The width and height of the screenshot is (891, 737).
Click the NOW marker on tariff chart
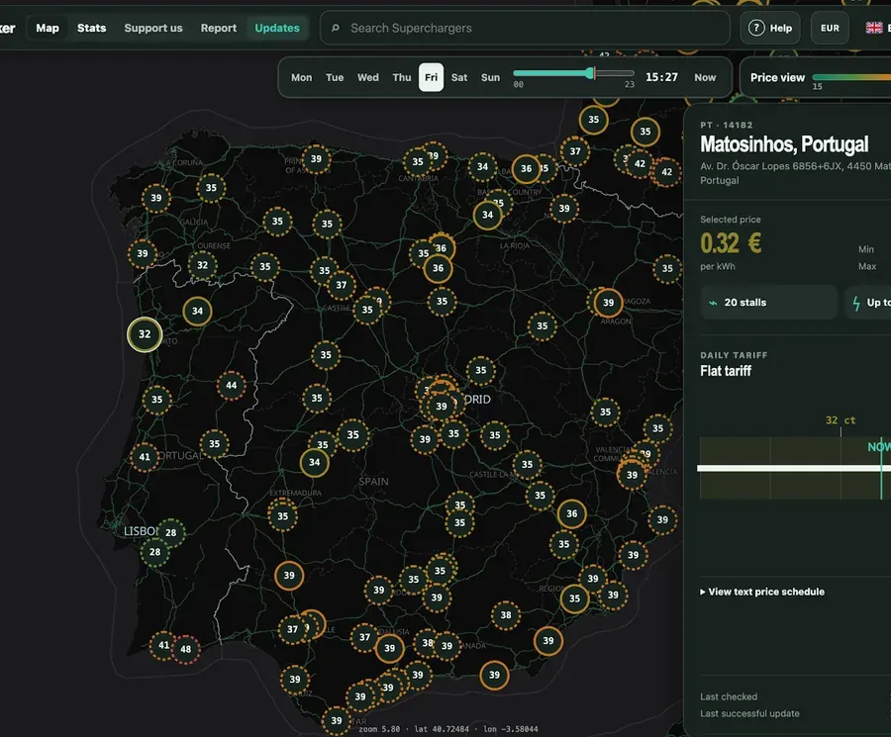pyautogui.click(x=878, y=447)
